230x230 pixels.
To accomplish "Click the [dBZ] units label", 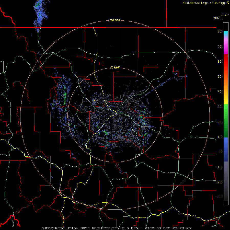I will (x=217, y=18).
